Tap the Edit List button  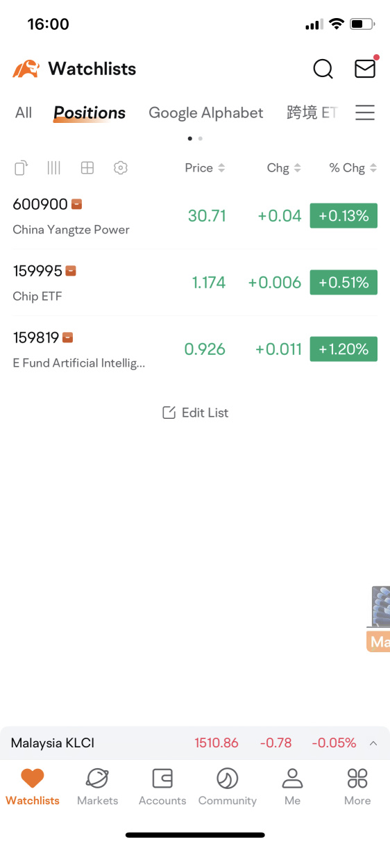click(x=195, y=413)
